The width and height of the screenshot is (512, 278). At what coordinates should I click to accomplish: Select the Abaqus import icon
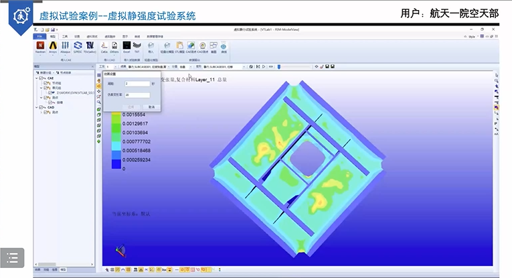66,47
